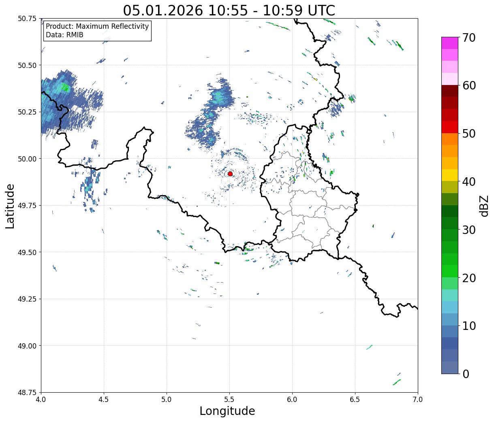Click the longitude tick label 7.0
Viewport: 494px width, 421px height.
418,400
